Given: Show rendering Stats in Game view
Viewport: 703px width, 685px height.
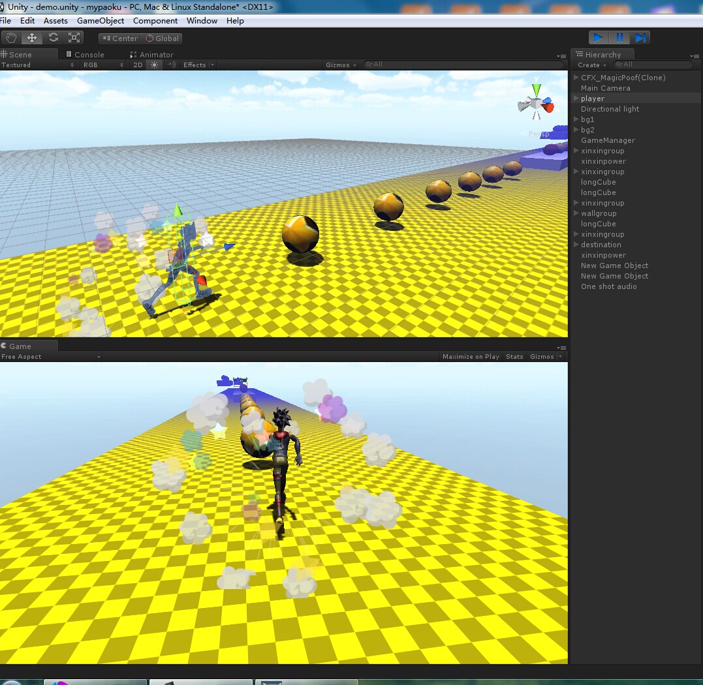Looking at the screenshot, I should point(514,356).
